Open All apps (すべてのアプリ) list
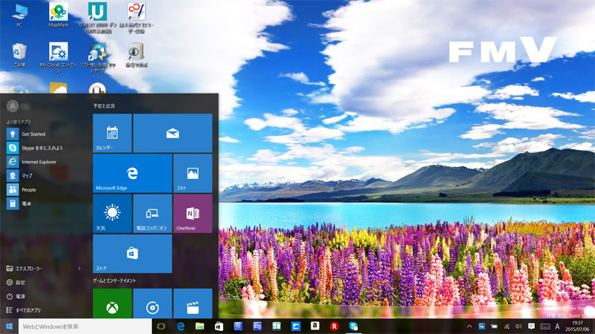The image size is (595, 334). (x=30, y=310)
